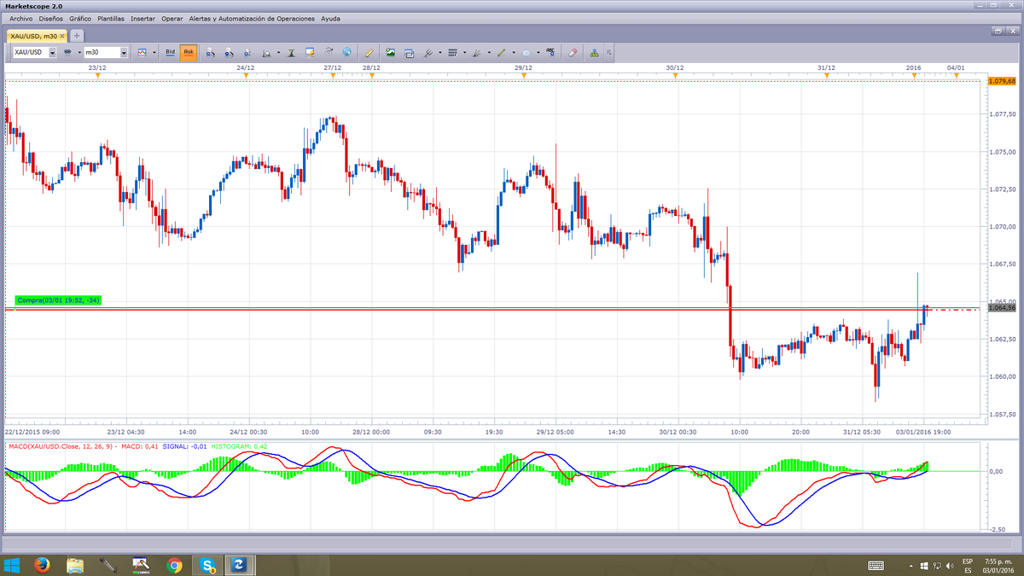Click the blue globe icon
The width and height of the screenshot is (1024, 576).
[x=347, y=52]
